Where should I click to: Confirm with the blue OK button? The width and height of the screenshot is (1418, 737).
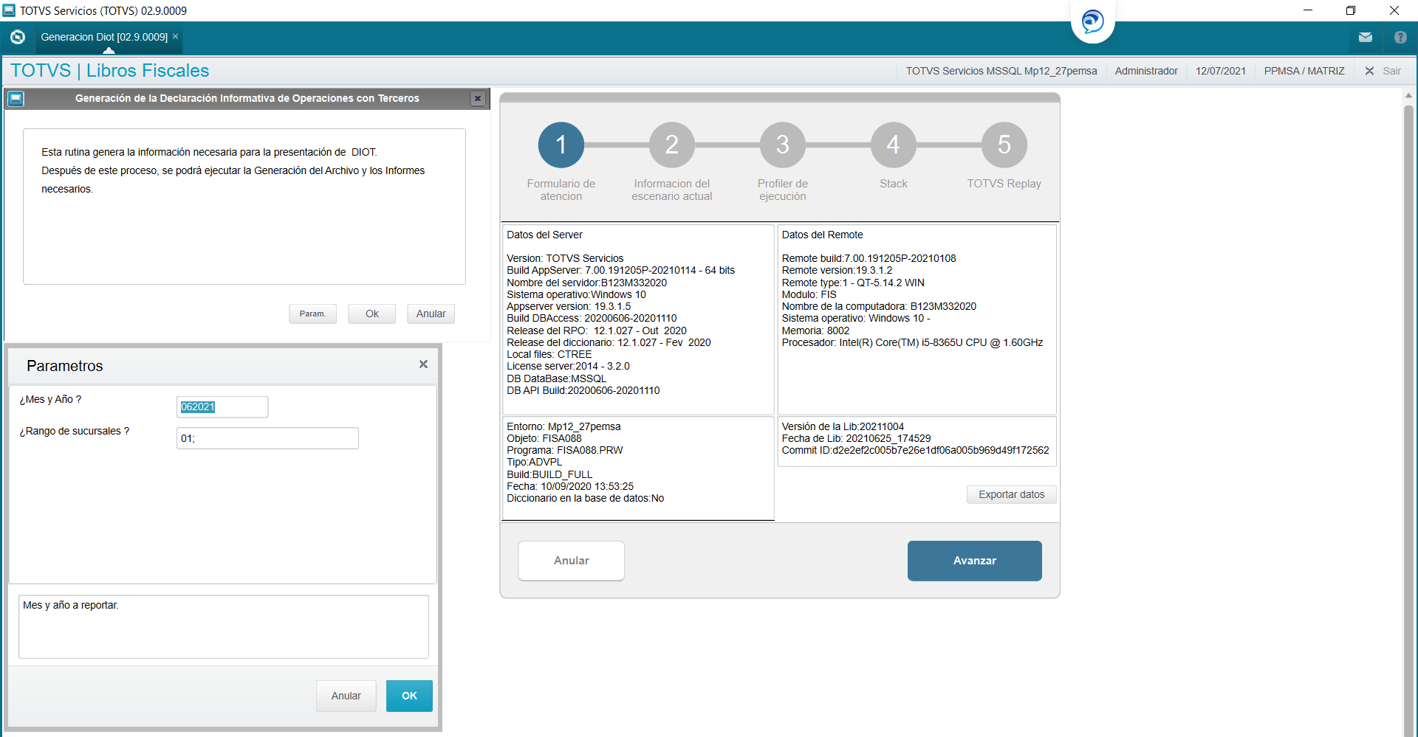coord(409,696)
